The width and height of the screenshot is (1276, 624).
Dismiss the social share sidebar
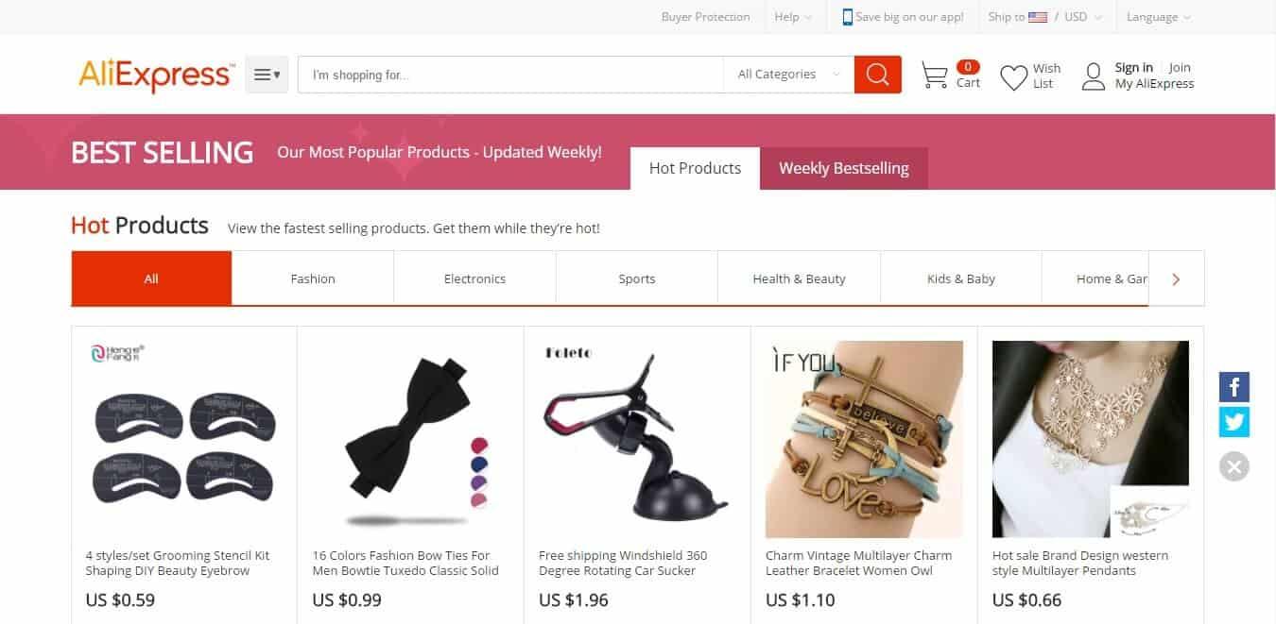[x=1234, y=466]
